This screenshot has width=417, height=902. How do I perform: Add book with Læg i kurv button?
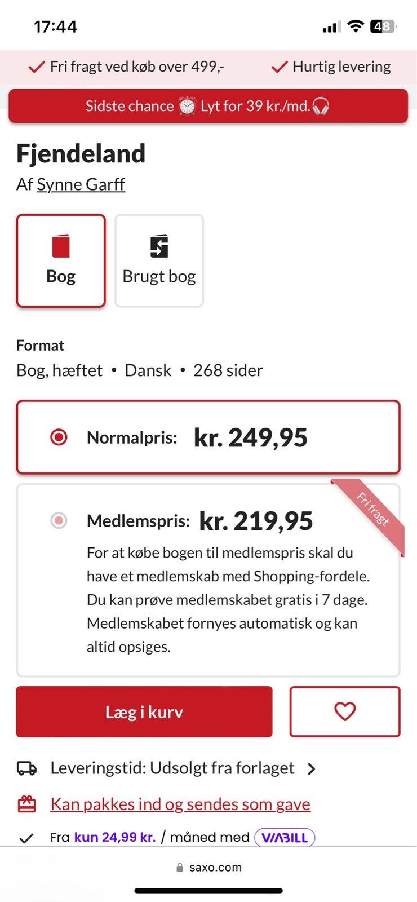click(144, 711)
